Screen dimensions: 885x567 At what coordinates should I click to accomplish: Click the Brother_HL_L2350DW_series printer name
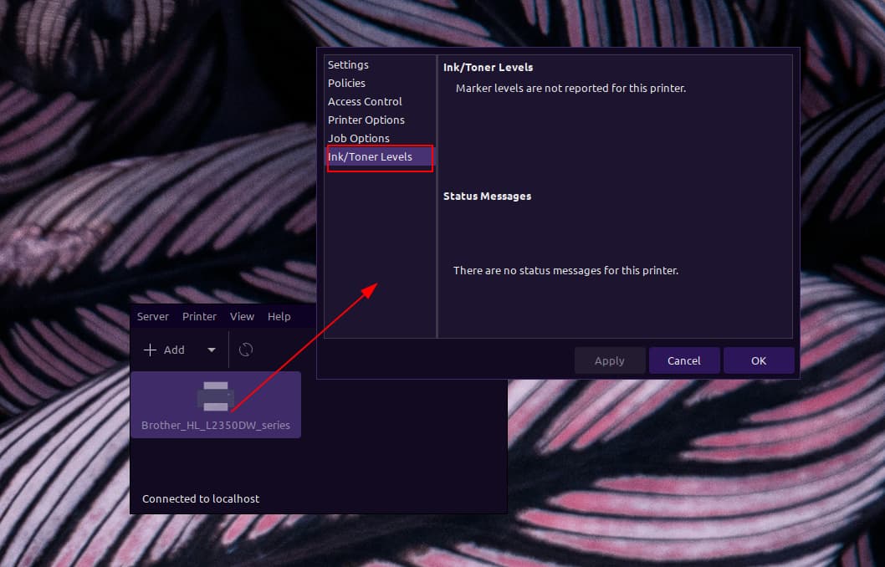coord(216,425)
